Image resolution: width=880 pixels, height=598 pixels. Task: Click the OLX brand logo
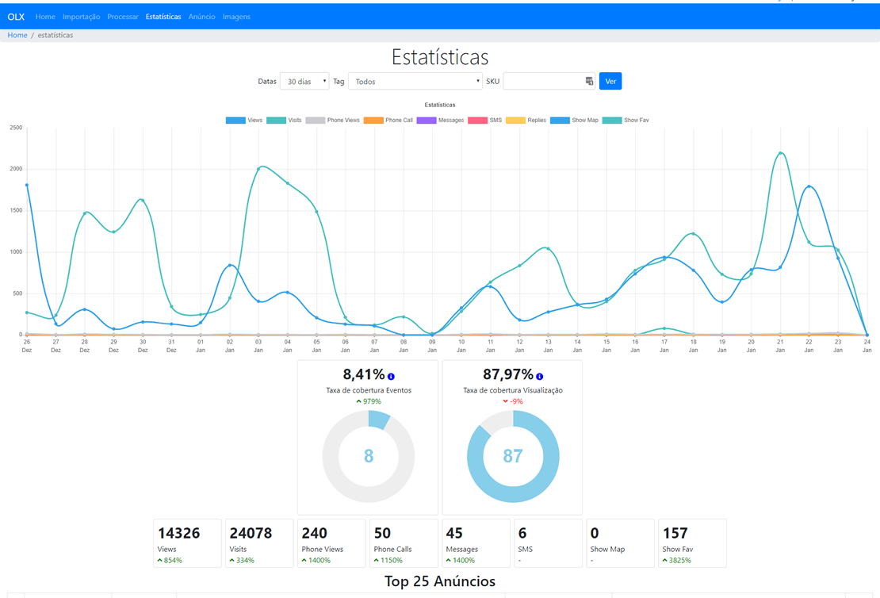[x=16, y=17]
